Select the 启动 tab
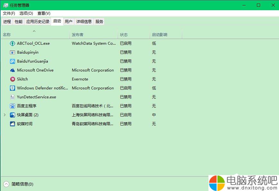This screenshot has height=191, width=279. [57, 21]
